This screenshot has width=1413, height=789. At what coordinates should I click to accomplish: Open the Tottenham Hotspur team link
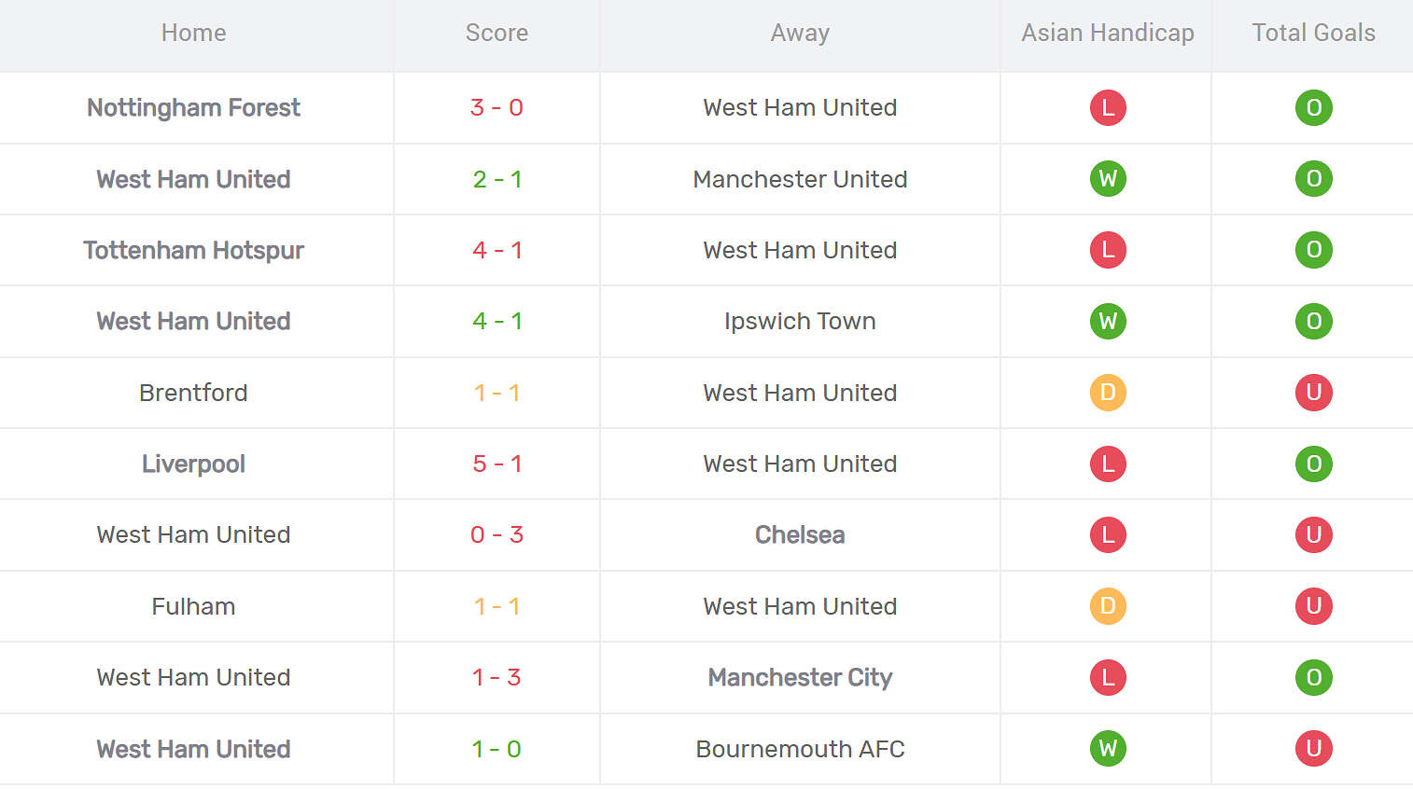tap(193, 250)
